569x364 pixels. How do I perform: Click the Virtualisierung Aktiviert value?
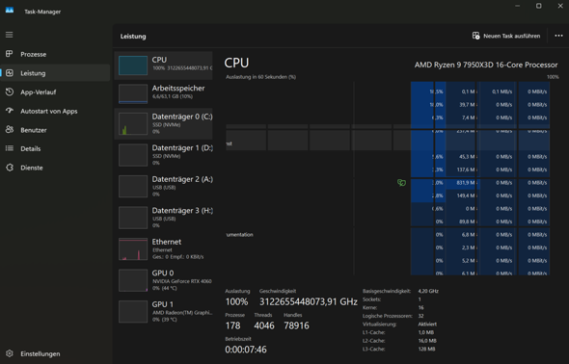[427, 325]
